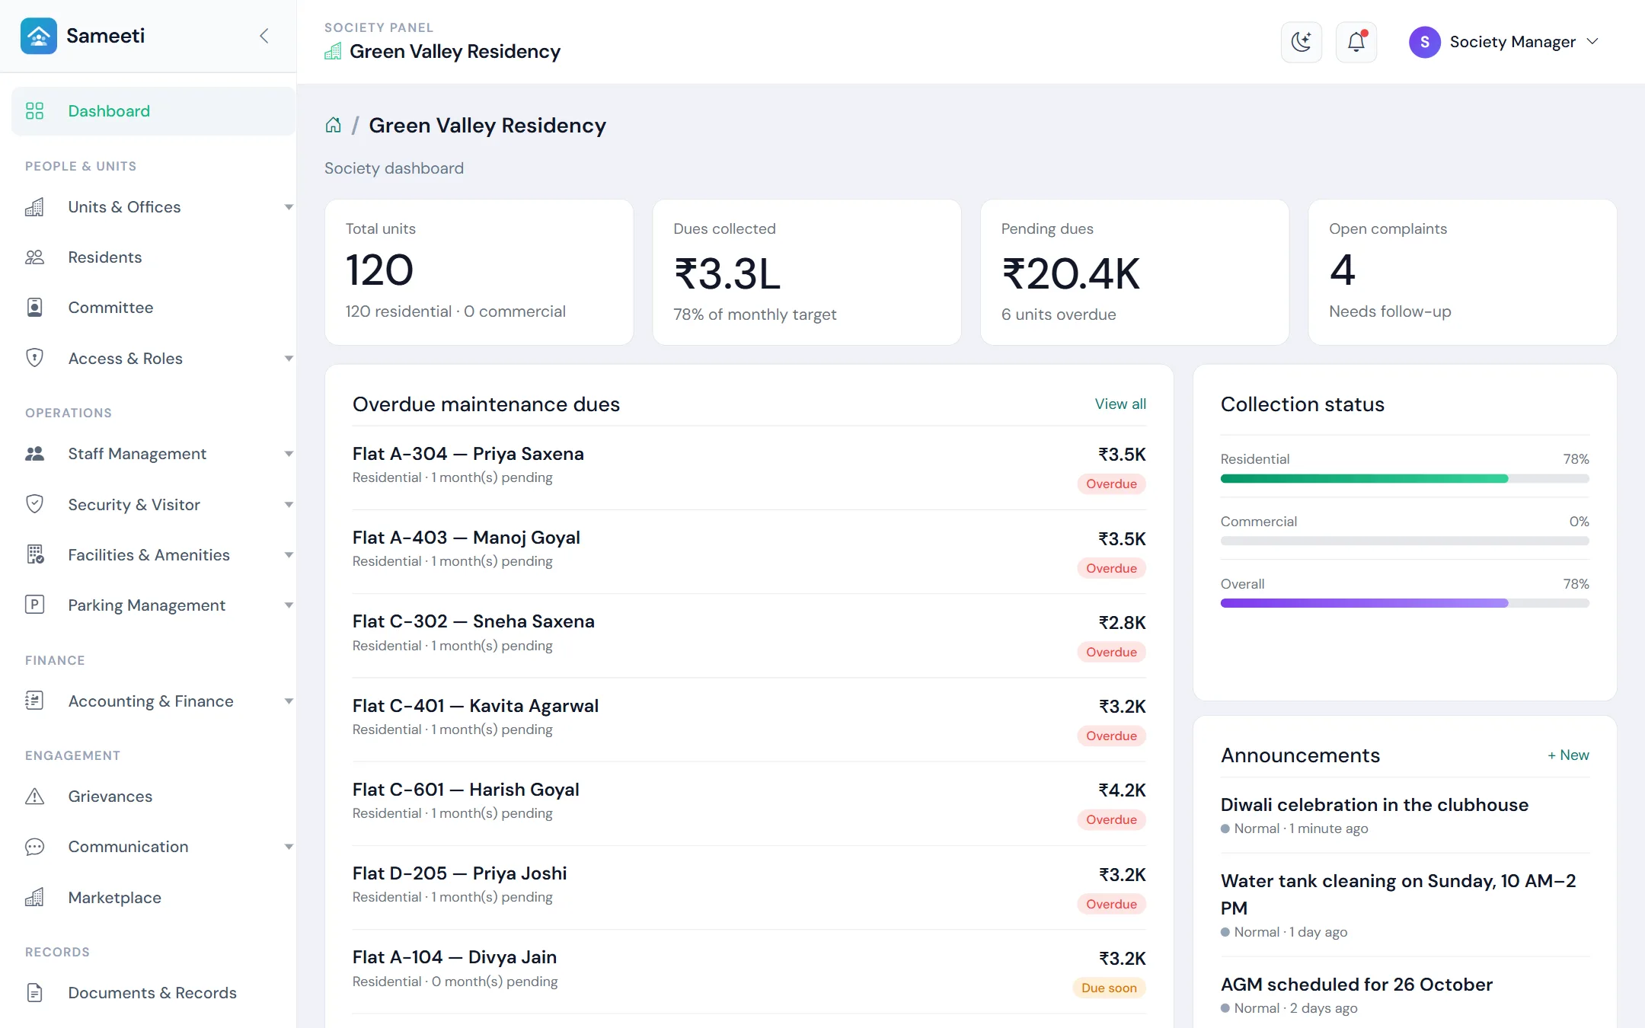The image size is (1645, 1028).
Task: Click the Grievances warning triangle icon
Action: [x=34, y=797]
